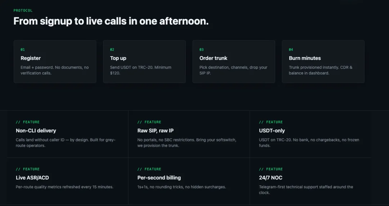
Task: Open the Top up step card
Action: pyautogui.click(x=144, y=62)
